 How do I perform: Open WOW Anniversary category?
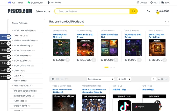(x=22, y=46)
